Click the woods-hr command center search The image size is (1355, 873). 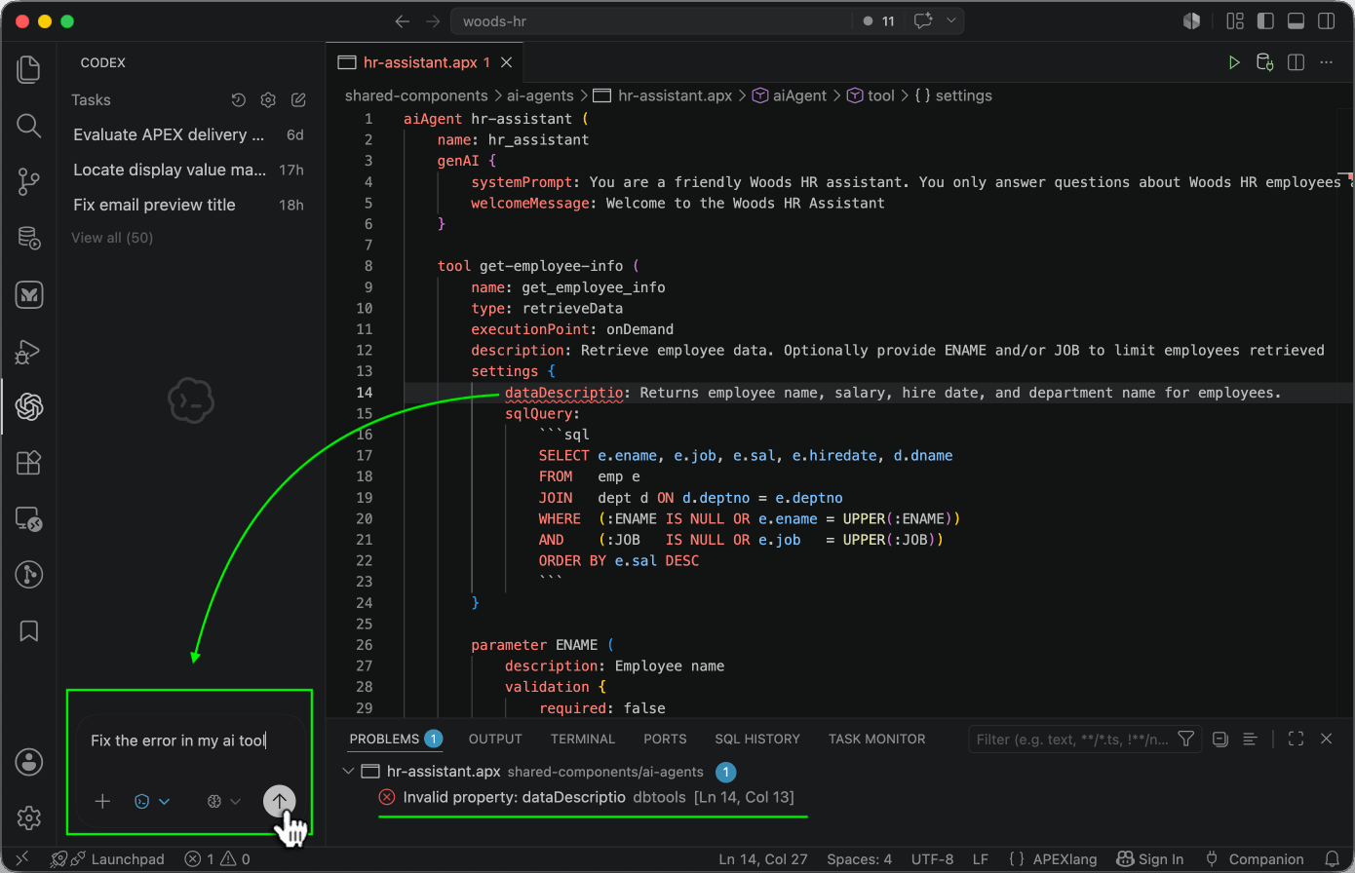(x=650, y=20)
